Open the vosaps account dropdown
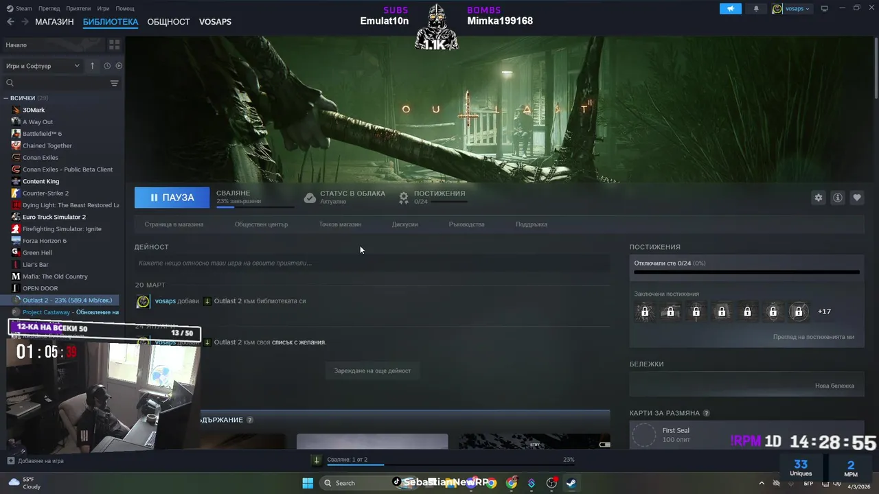The image size is (879, 494). pyautogui.click(x=791, y=8)
